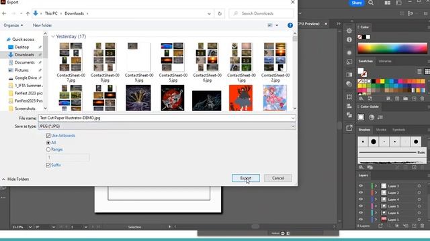
Task: Open the Help question mark icon in the Export dialog
Action: pyautogui.click(x=290, y=25)
